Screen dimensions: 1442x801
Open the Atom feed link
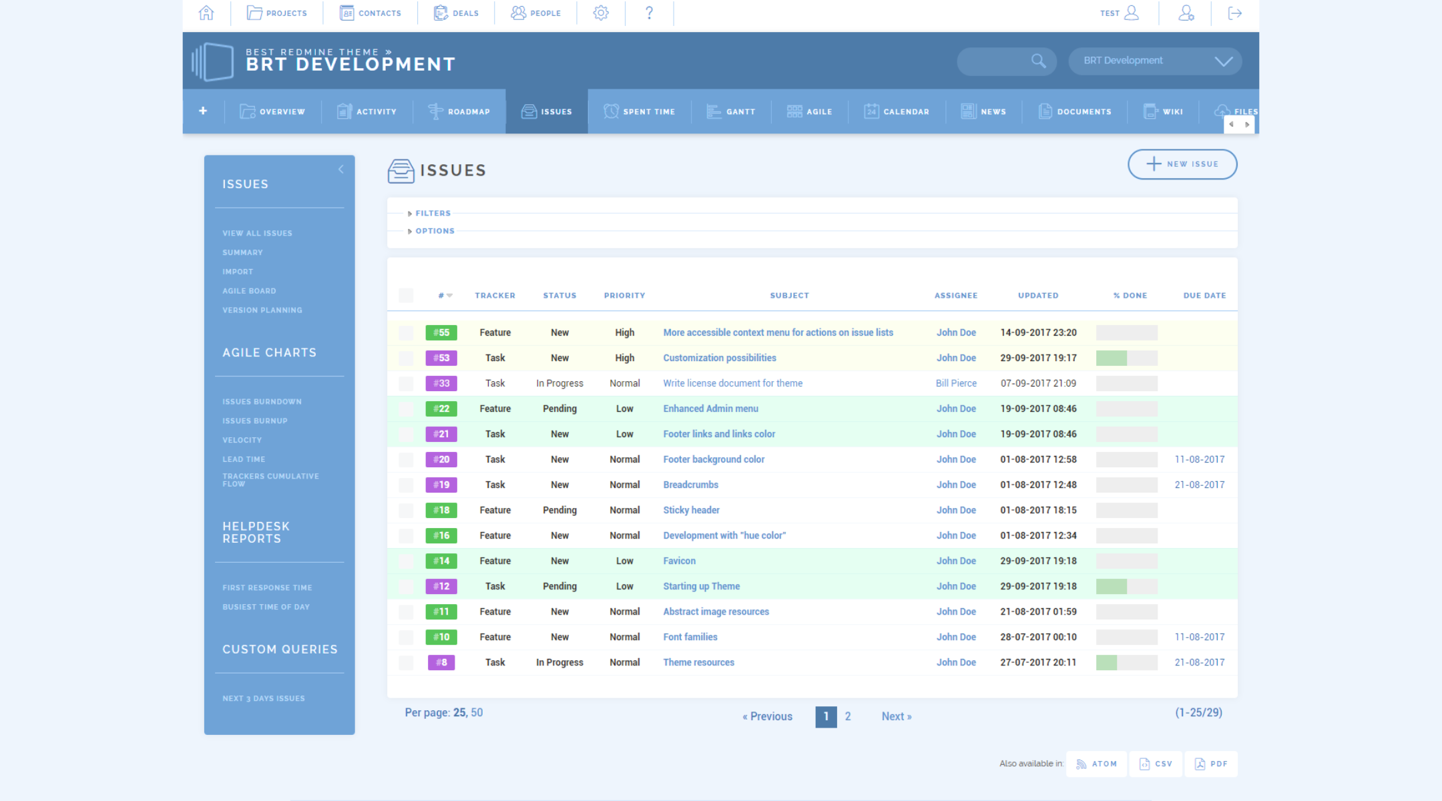[1097, 764]
